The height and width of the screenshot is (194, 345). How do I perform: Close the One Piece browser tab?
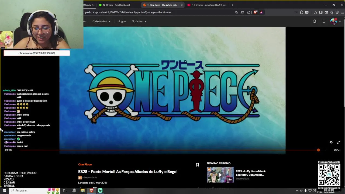[x=181, y=5]
